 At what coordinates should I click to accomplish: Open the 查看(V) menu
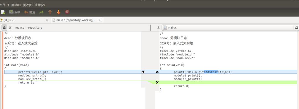click(40, 5)
